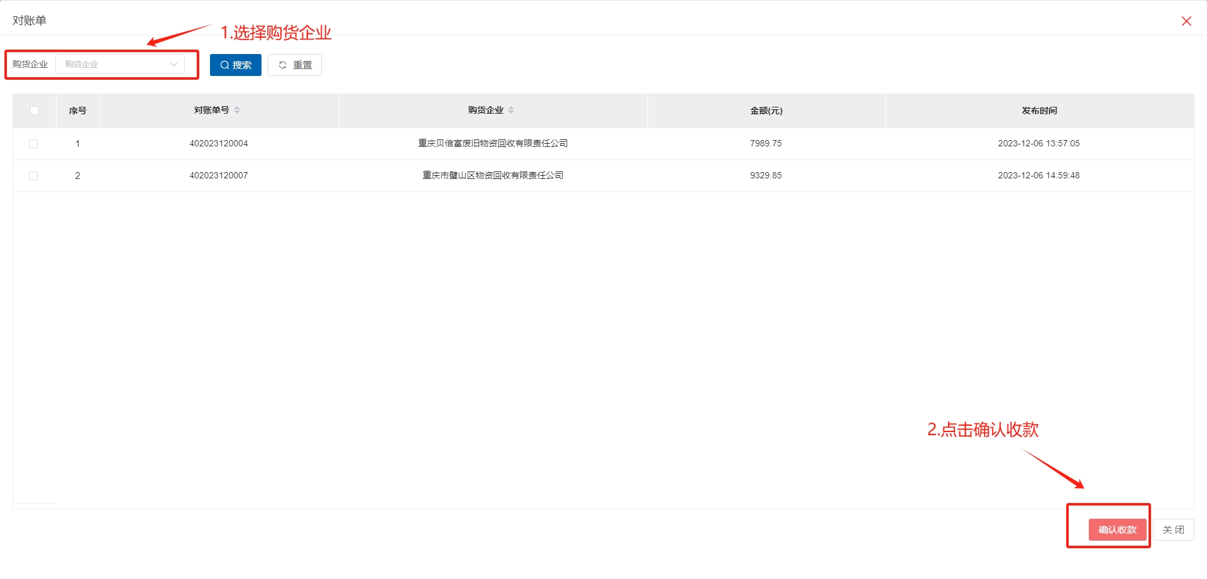The image size is (1207, 579).
Task: Toggle the select-all checkbox in table header
Action: pyautogui.click(x=35, y=111)
